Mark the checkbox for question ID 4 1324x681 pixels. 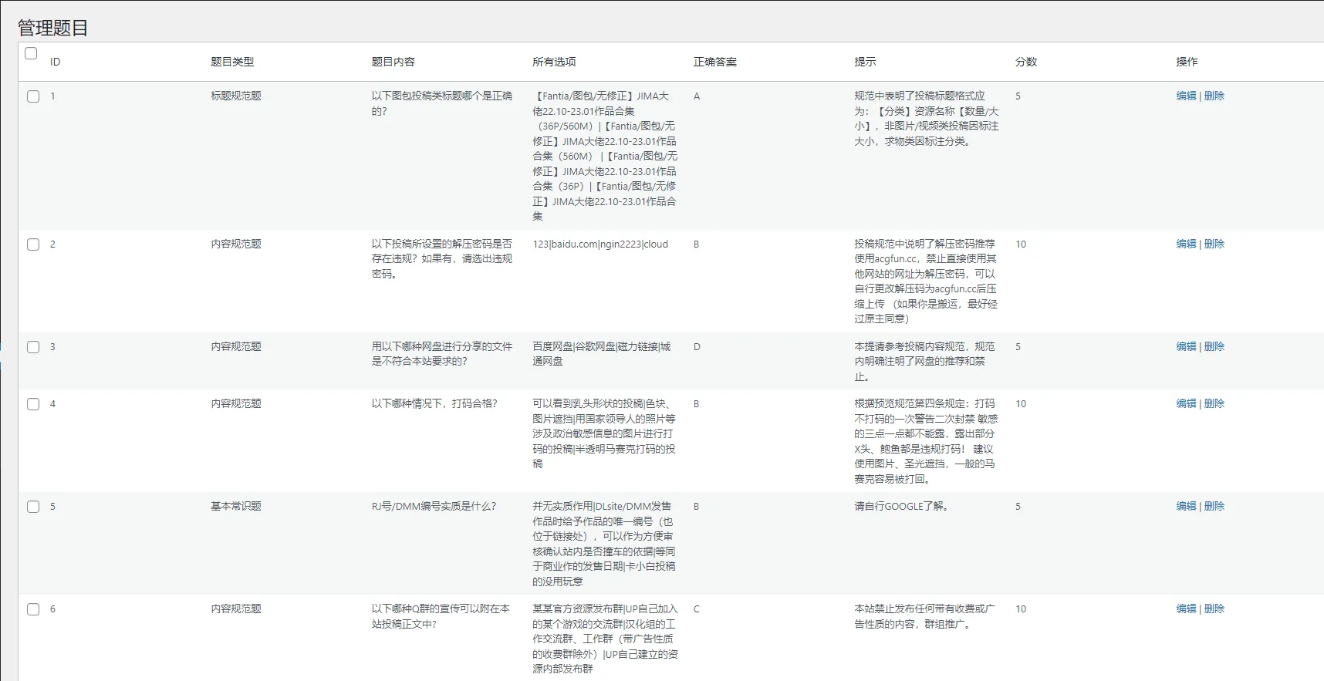[x=33, y=404]
